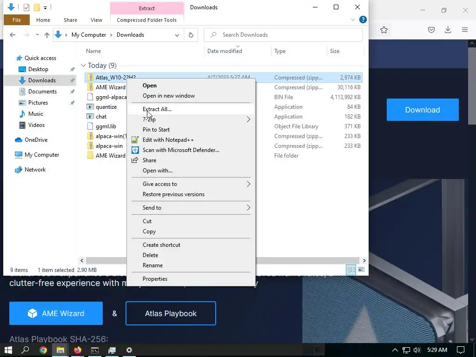The image size is (476, 357).
Task: Click My Computer in the address breadcrumb
Action: 89,35
